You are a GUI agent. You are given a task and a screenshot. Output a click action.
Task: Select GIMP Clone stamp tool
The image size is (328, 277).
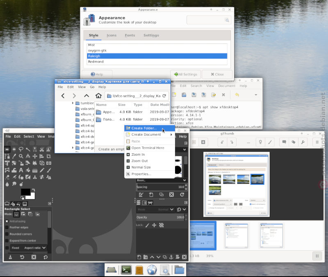pyautogui.click(x=35, y=177)
